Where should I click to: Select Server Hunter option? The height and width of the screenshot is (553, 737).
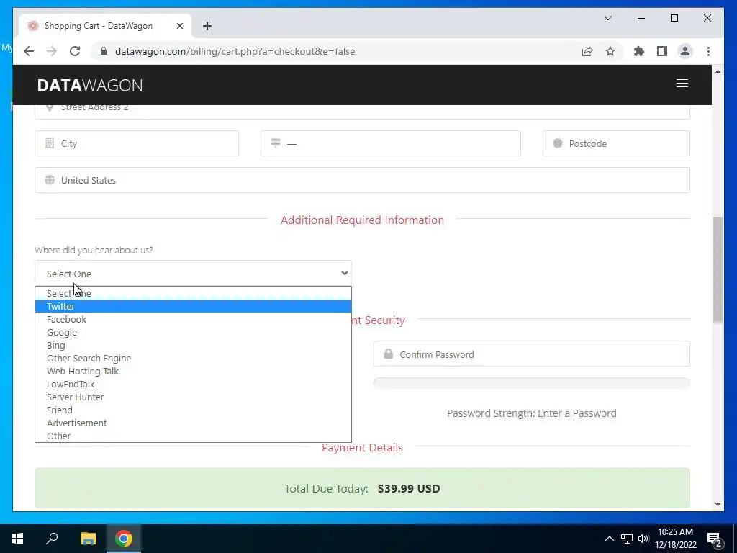193,397
